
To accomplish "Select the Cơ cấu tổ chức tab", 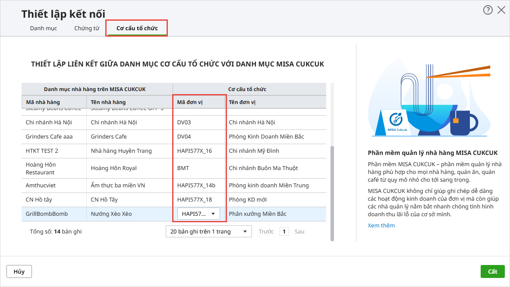I will pyautogui.click(x=137, y=28).
